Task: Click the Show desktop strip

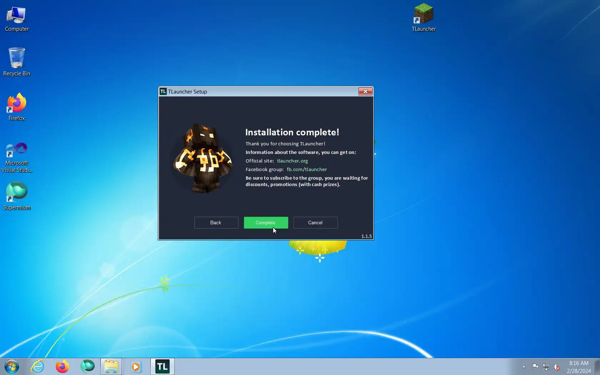Action: [x=597, y=366]
